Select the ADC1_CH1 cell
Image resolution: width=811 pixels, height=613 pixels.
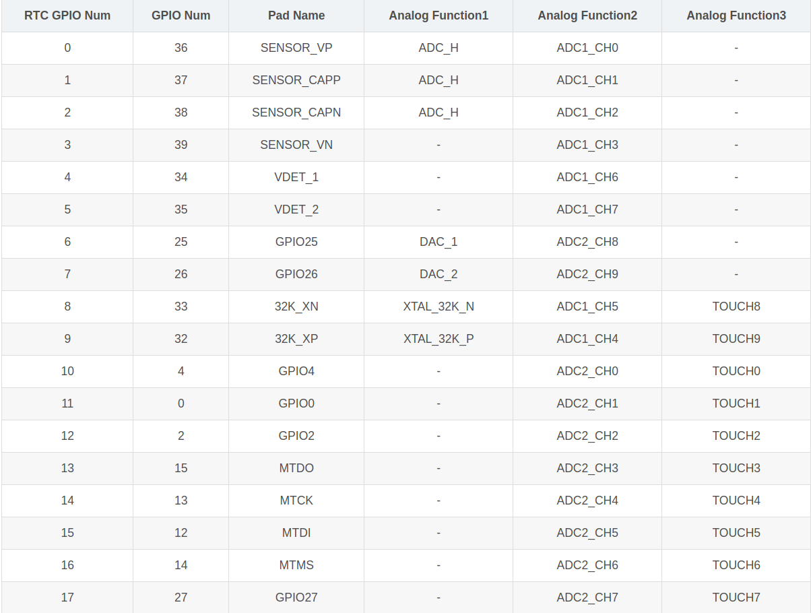[587, 80]
